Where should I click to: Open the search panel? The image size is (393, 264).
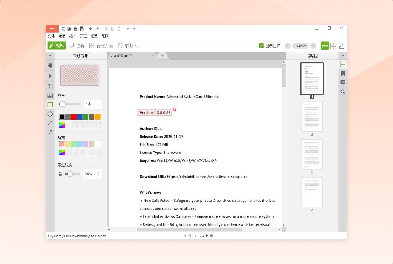click(x=343, y=92)
